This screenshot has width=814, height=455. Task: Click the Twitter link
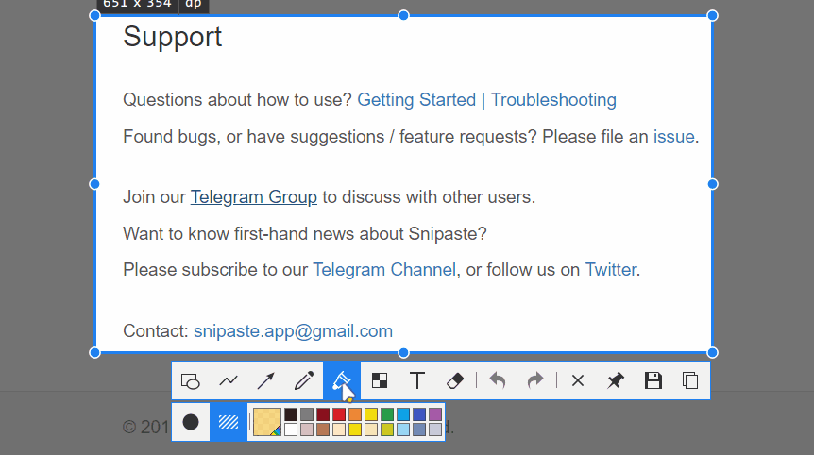[610, 270]
